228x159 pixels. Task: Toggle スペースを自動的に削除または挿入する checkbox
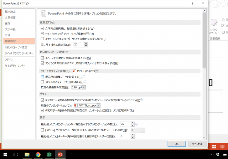(x=43, y=58)
